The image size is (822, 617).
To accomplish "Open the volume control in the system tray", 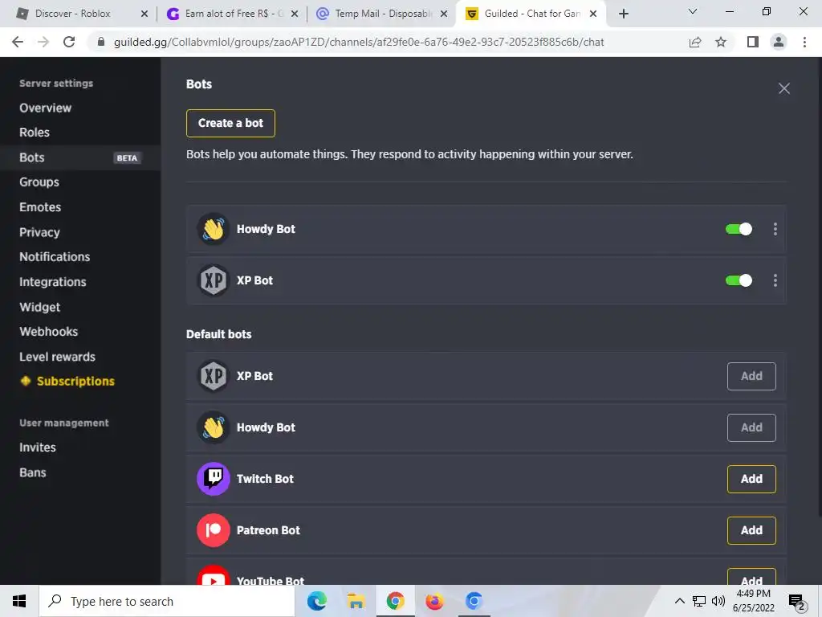I will coord(718,601).
